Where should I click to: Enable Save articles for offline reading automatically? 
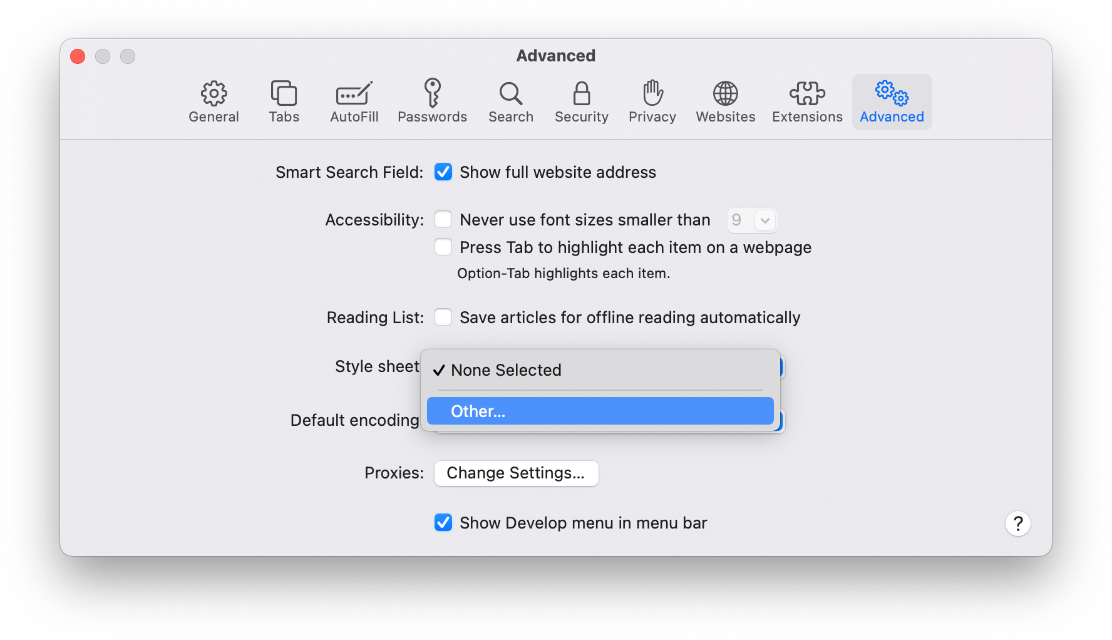click(443, 317)
